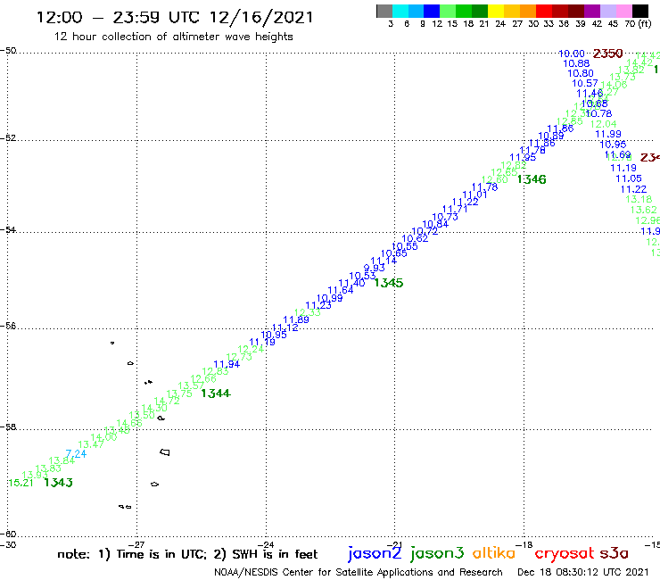Click the 11.71 wave height value
The width and height of the screenshot is (660, 580).
coord(455,209)
